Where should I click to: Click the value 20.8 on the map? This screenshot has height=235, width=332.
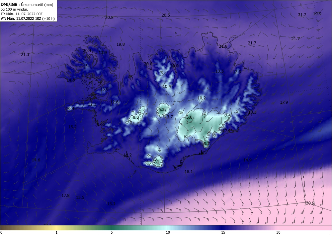(x=109, y=18)
